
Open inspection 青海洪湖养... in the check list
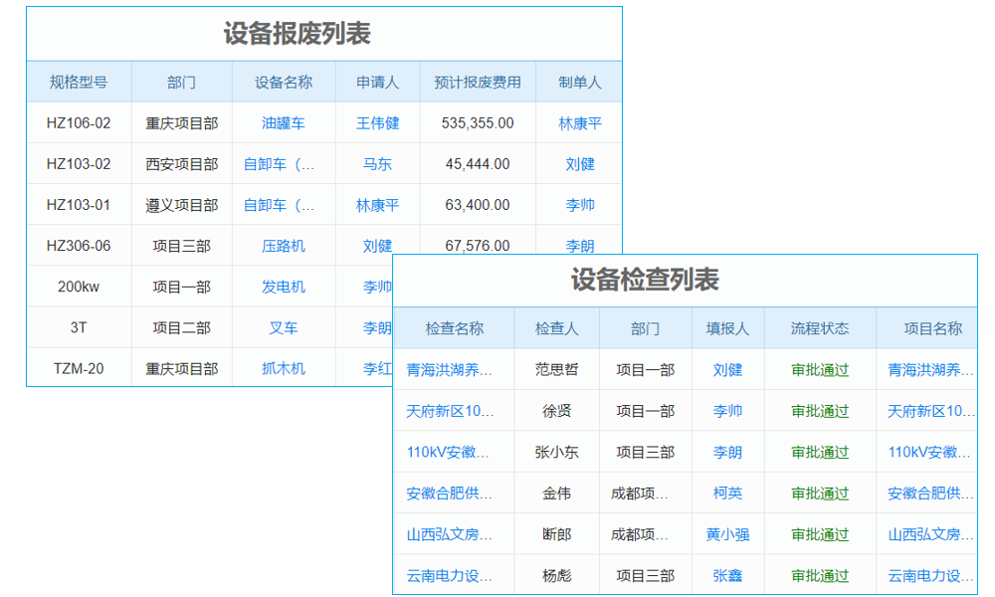pyautogui.click(x=455, y=369)
